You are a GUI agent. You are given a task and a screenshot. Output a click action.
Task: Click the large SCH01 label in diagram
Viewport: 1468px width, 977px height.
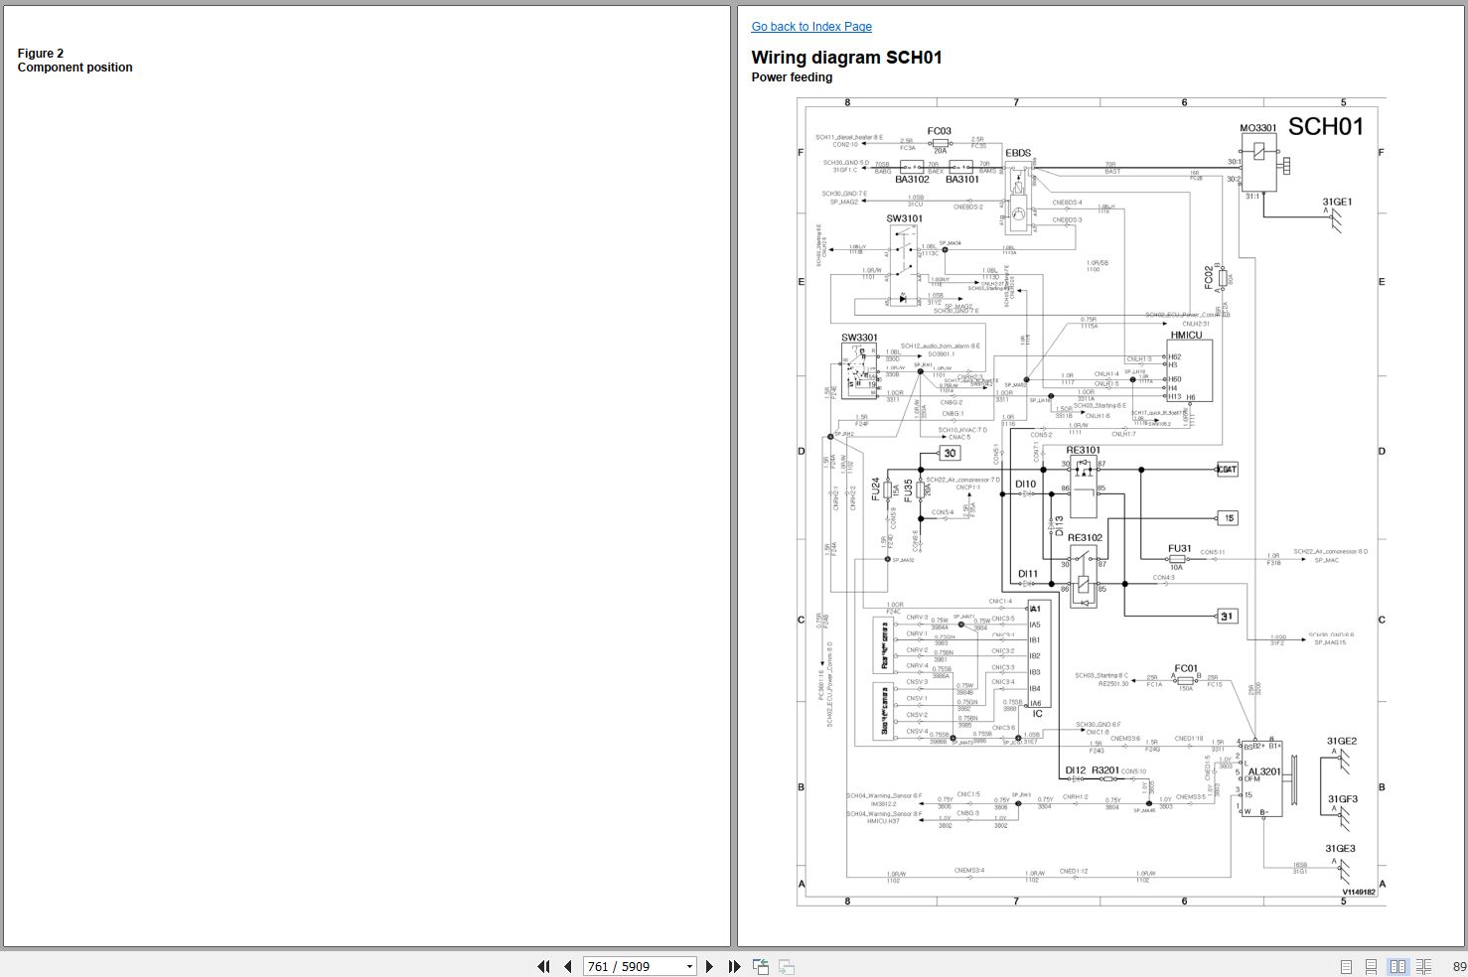pyautogui.click(x=1325, y=126)
